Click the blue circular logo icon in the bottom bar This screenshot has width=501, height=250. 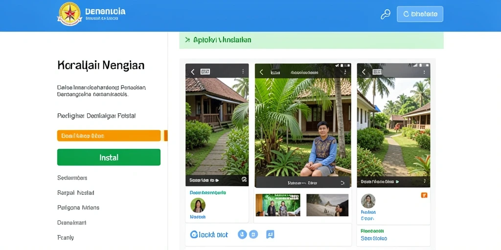[x=194, y=235]
